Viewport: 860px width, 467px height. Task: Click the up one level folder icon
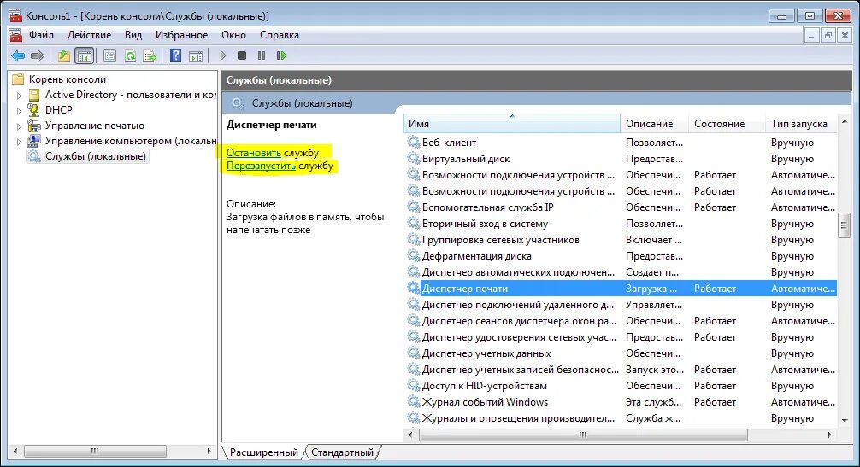click(64, 55)
